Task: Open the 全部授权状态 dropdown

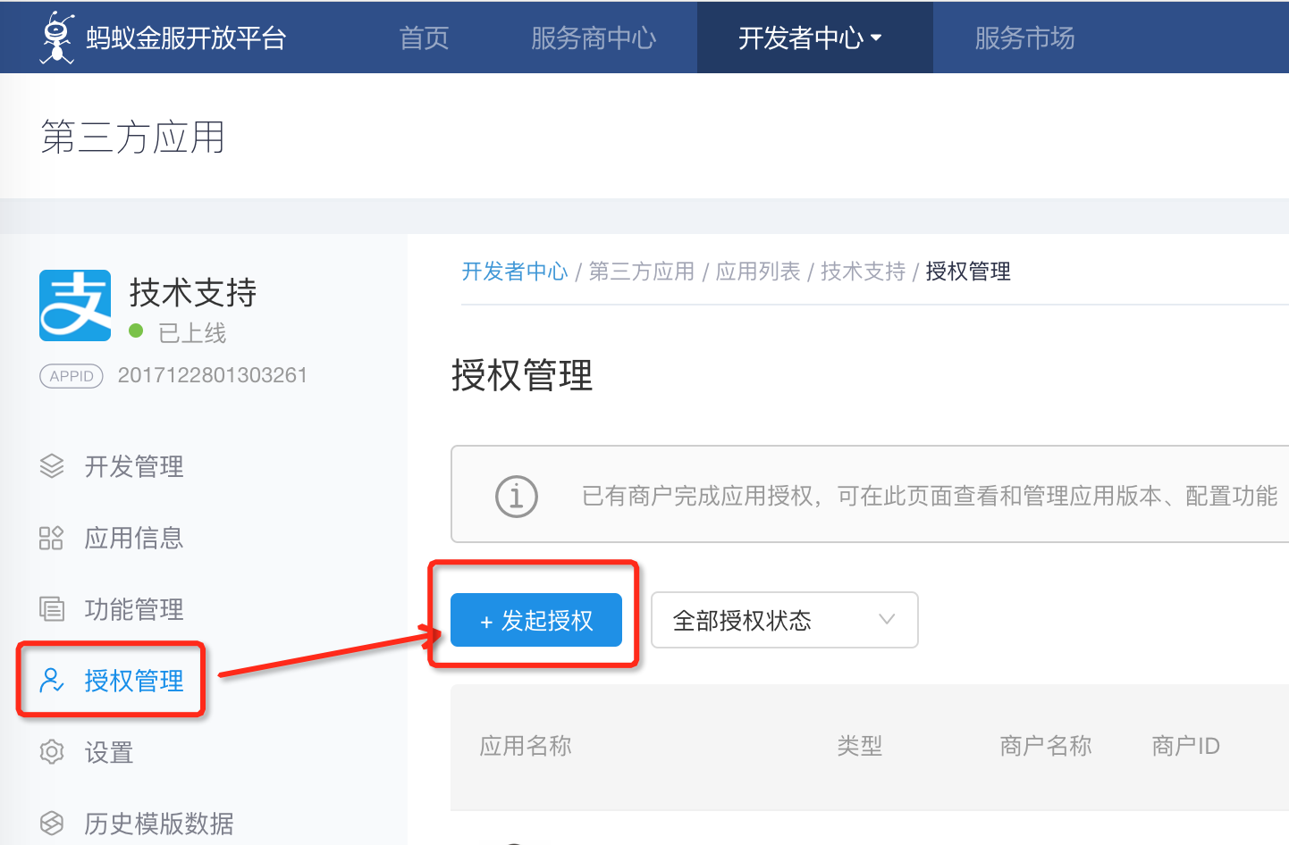Action: pyautogui.click(x=783, y=620)
